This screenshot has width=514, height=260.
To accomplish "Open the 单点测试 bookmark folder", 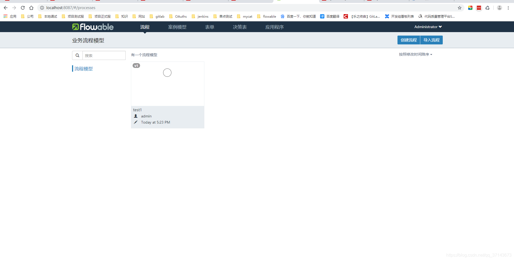I will [223, 16].
